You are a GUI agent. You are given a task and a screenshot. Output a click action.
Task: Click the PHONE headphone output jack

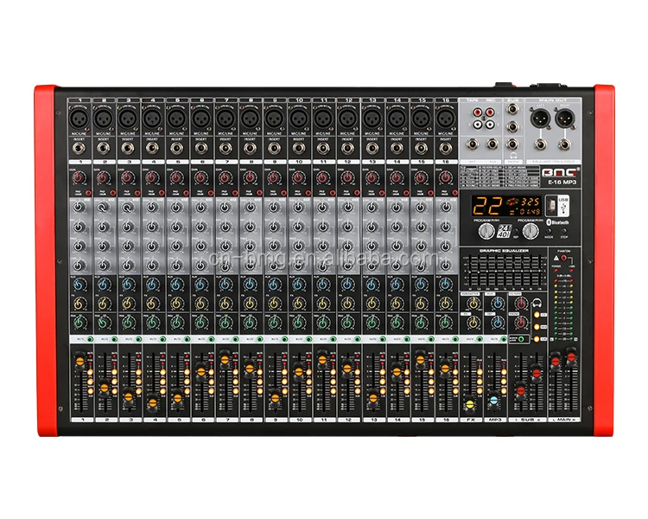(x=513, y=144)
